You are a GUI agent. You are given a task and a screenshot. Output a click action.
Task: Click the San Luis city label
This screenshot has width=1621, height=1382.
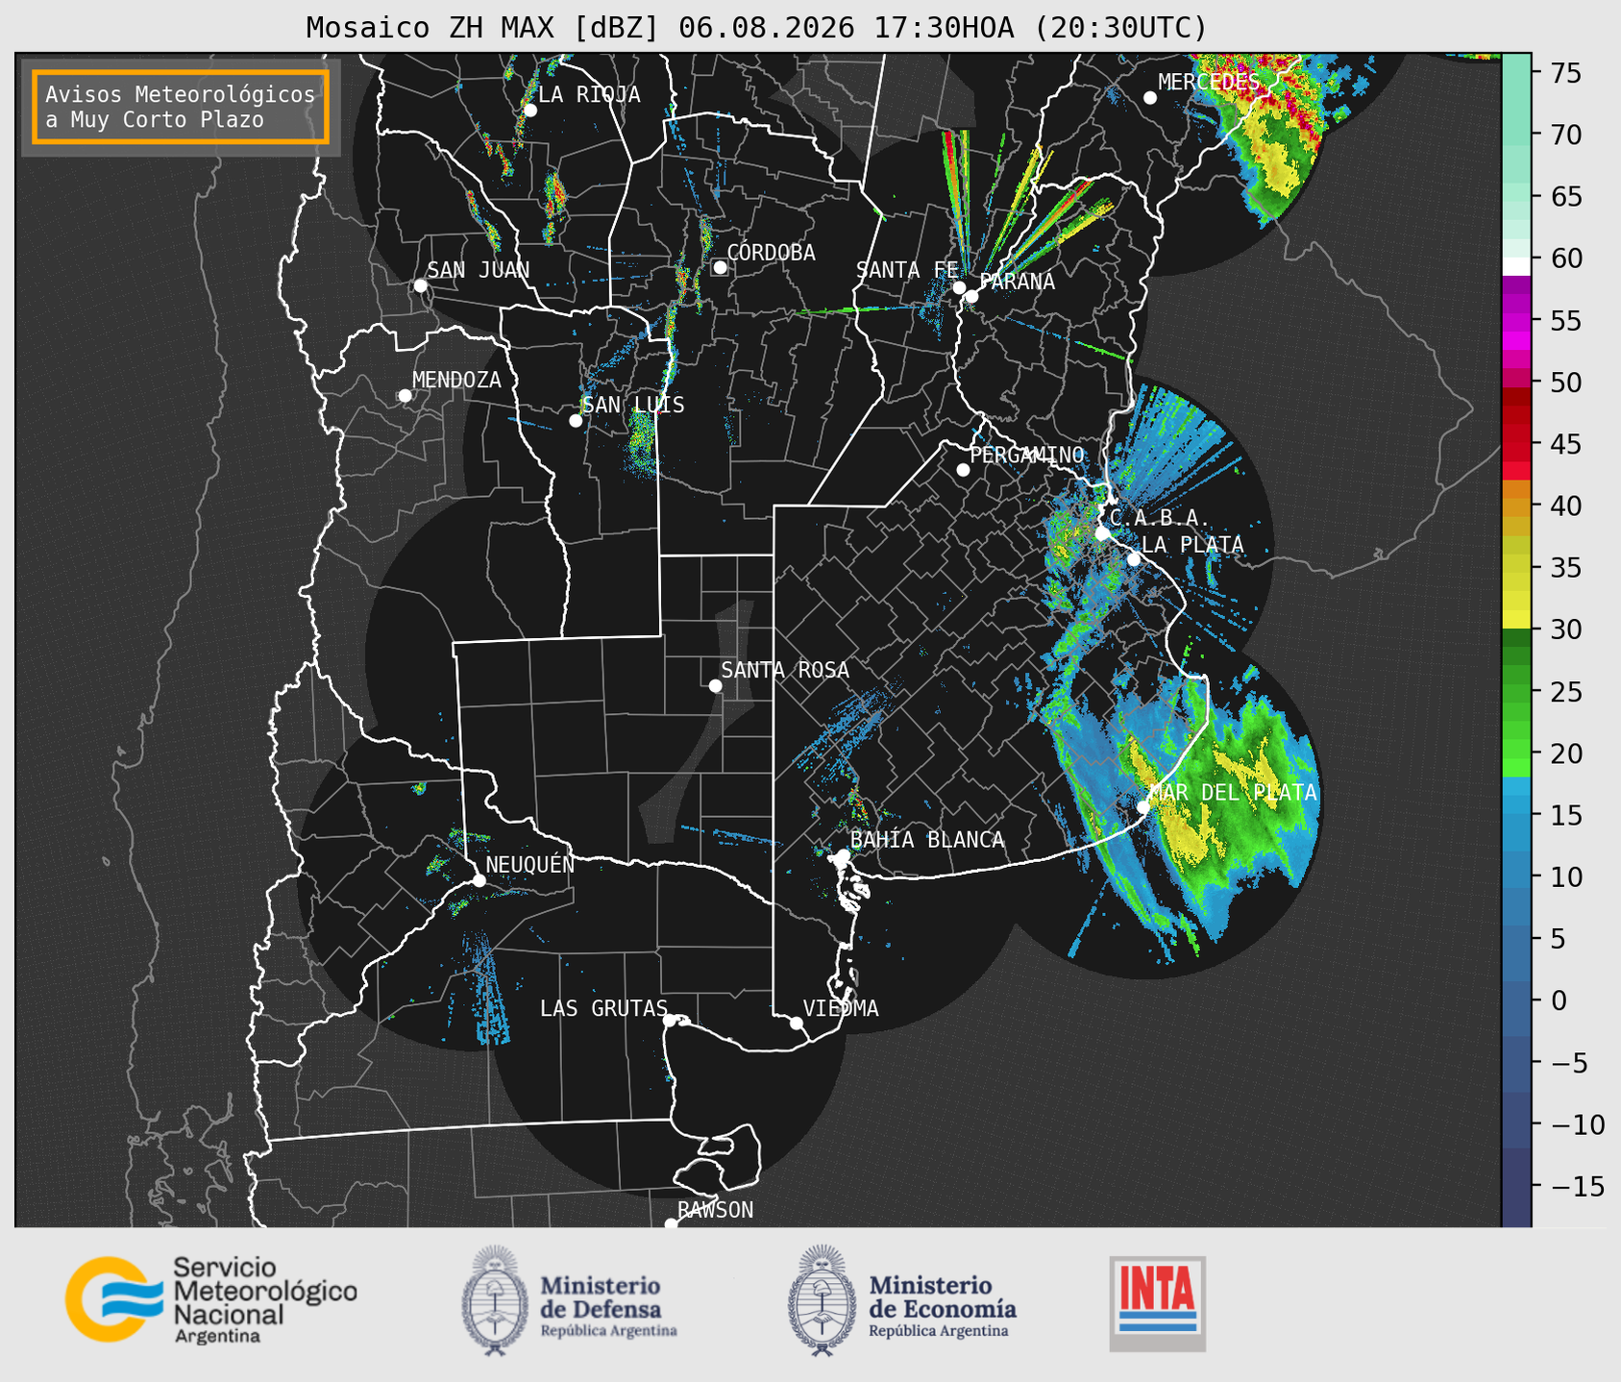(633, 405)
